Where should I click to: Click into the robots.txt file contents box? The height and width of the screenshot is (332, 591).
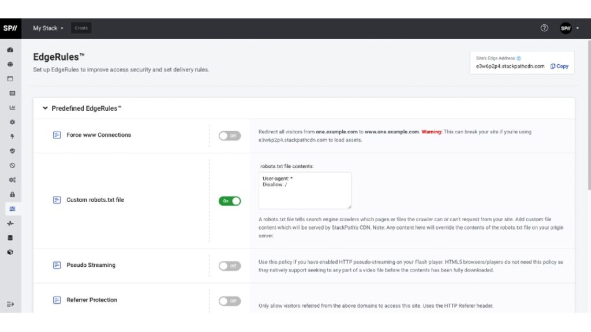click(x=305, y=191)
